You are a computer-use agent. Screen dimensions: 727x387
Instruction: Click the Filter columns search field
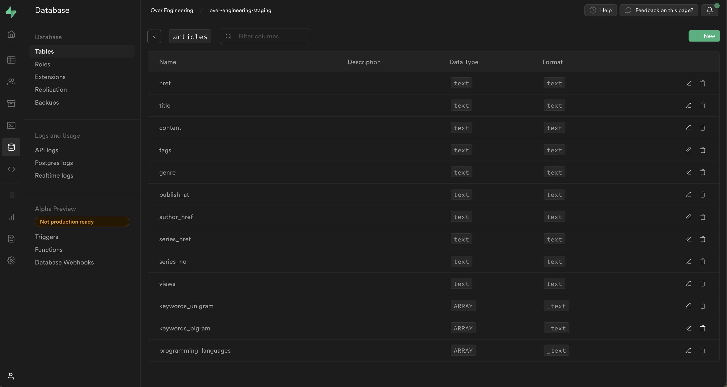(x=265, y=36)
